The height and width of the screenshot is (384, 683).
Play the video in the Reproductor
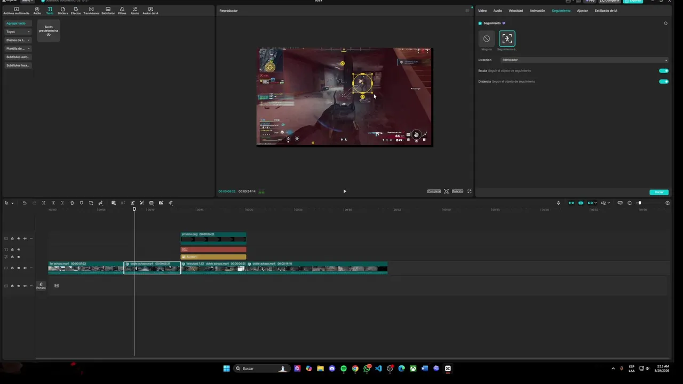(345, 191)
